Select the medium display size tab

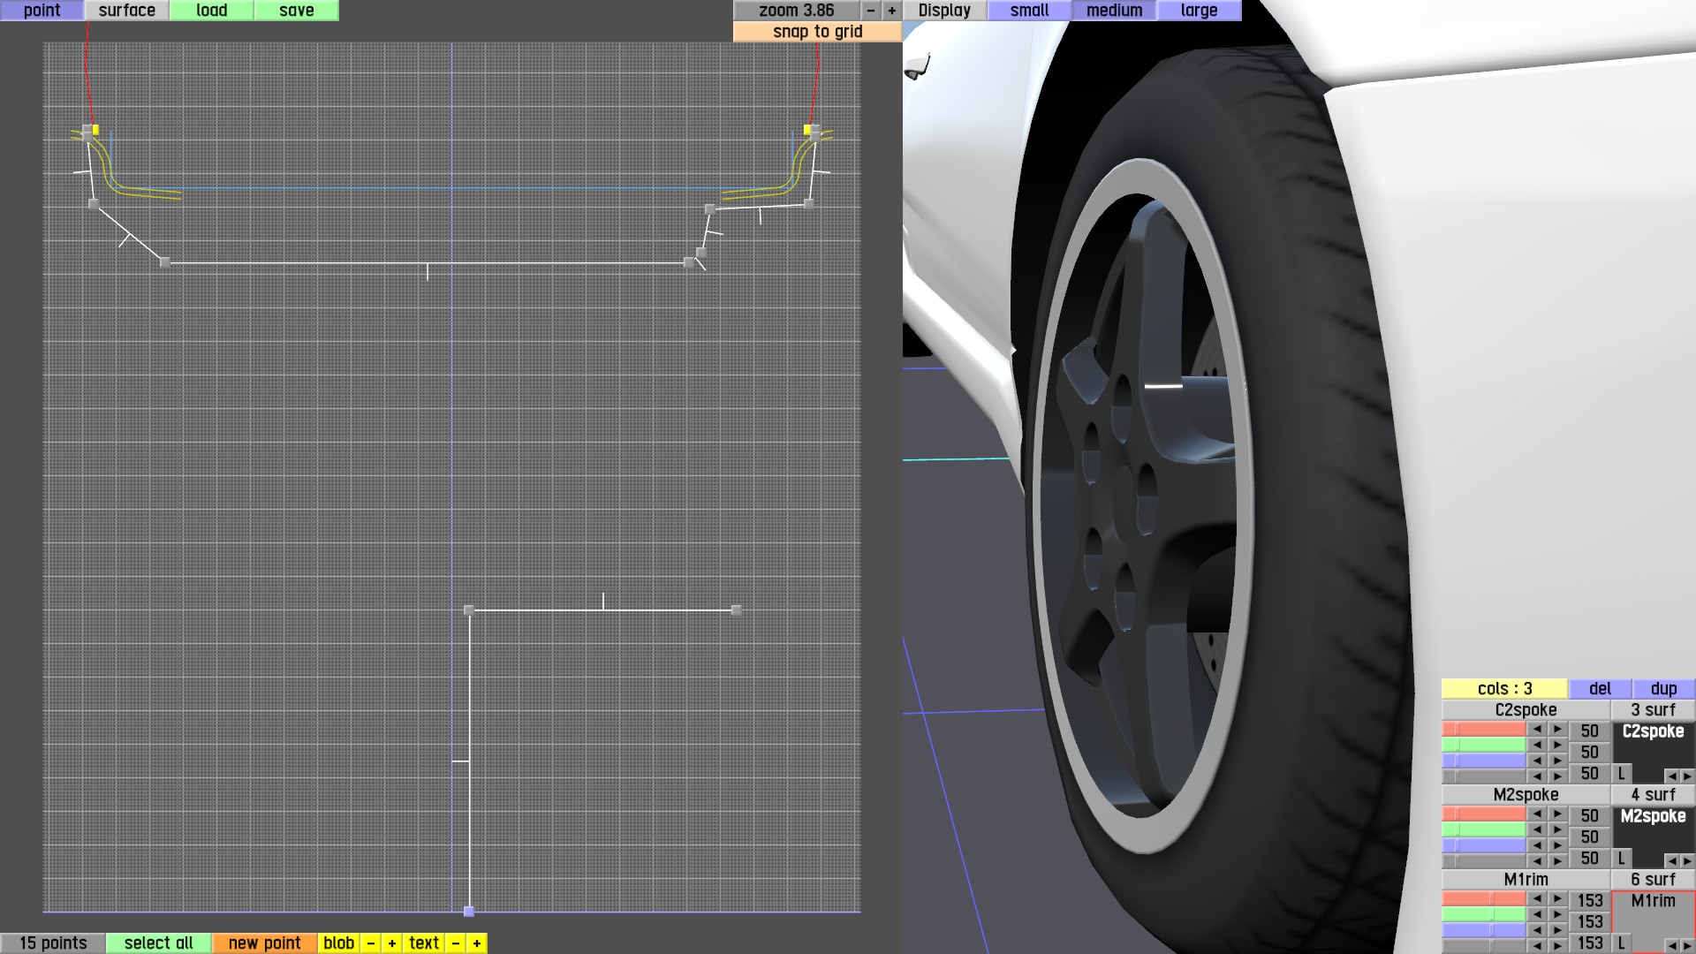tap(1114, 11)
